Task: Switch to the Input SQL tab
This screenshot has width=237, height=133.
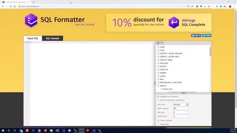Action: 33,38
